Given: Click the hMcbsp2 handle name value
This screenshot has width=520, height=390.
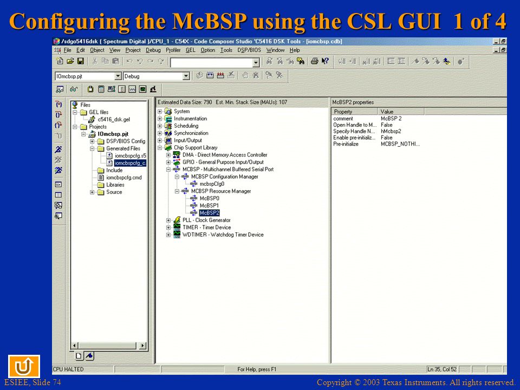Looking at the screenshot, I should point(391,131).
